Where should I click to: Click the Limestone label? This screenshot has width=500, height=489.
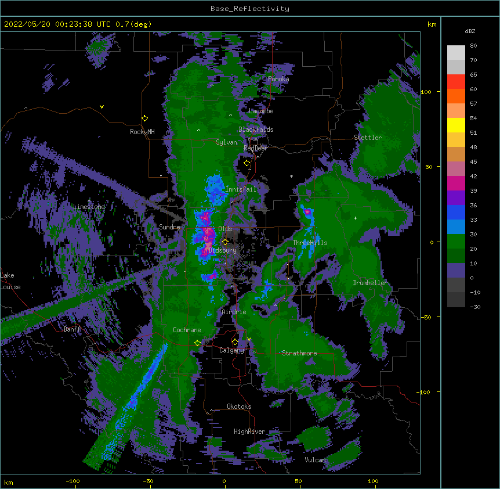coord(89,207)
